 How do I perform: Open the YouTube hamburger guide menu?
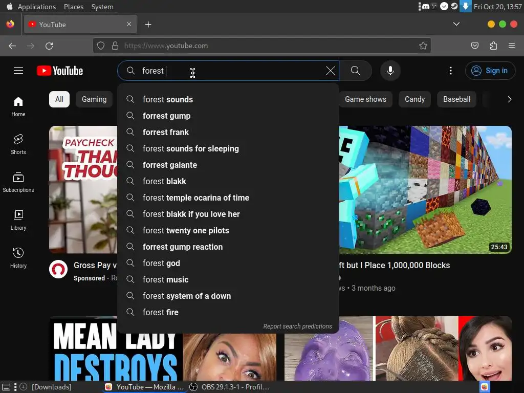[x=18, y=71]
